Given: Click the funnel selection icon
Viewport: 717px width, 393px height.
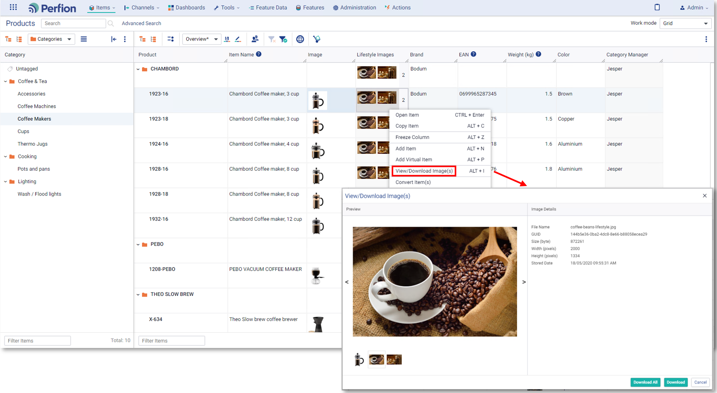Looking at the screenshot, I should [317, 39].
